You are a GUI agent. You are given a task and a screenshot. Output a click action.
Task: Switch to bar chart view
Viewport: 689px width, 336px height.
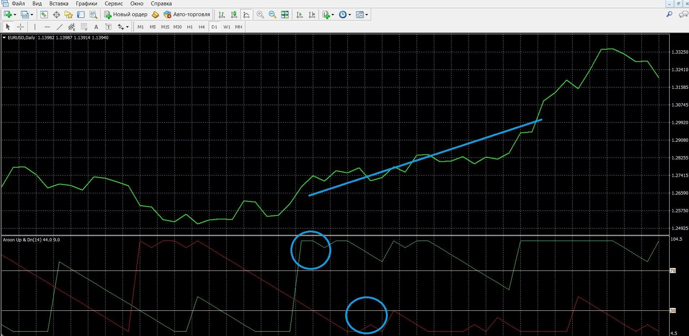click(222, 14)
